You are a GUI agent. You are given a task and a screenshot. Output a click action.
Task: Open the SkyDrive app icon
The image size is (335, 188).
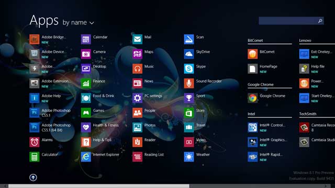tap(189, 54)
